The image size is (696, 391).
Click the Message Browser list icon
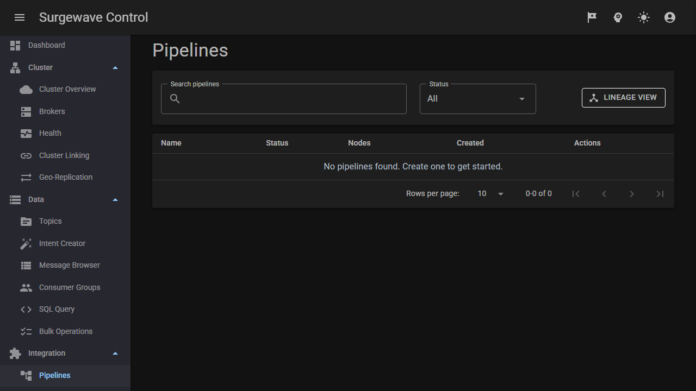click(x=26, y=266)
